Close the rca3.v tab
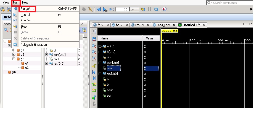This screenshot has width=262, height=115. click(148, 25)
